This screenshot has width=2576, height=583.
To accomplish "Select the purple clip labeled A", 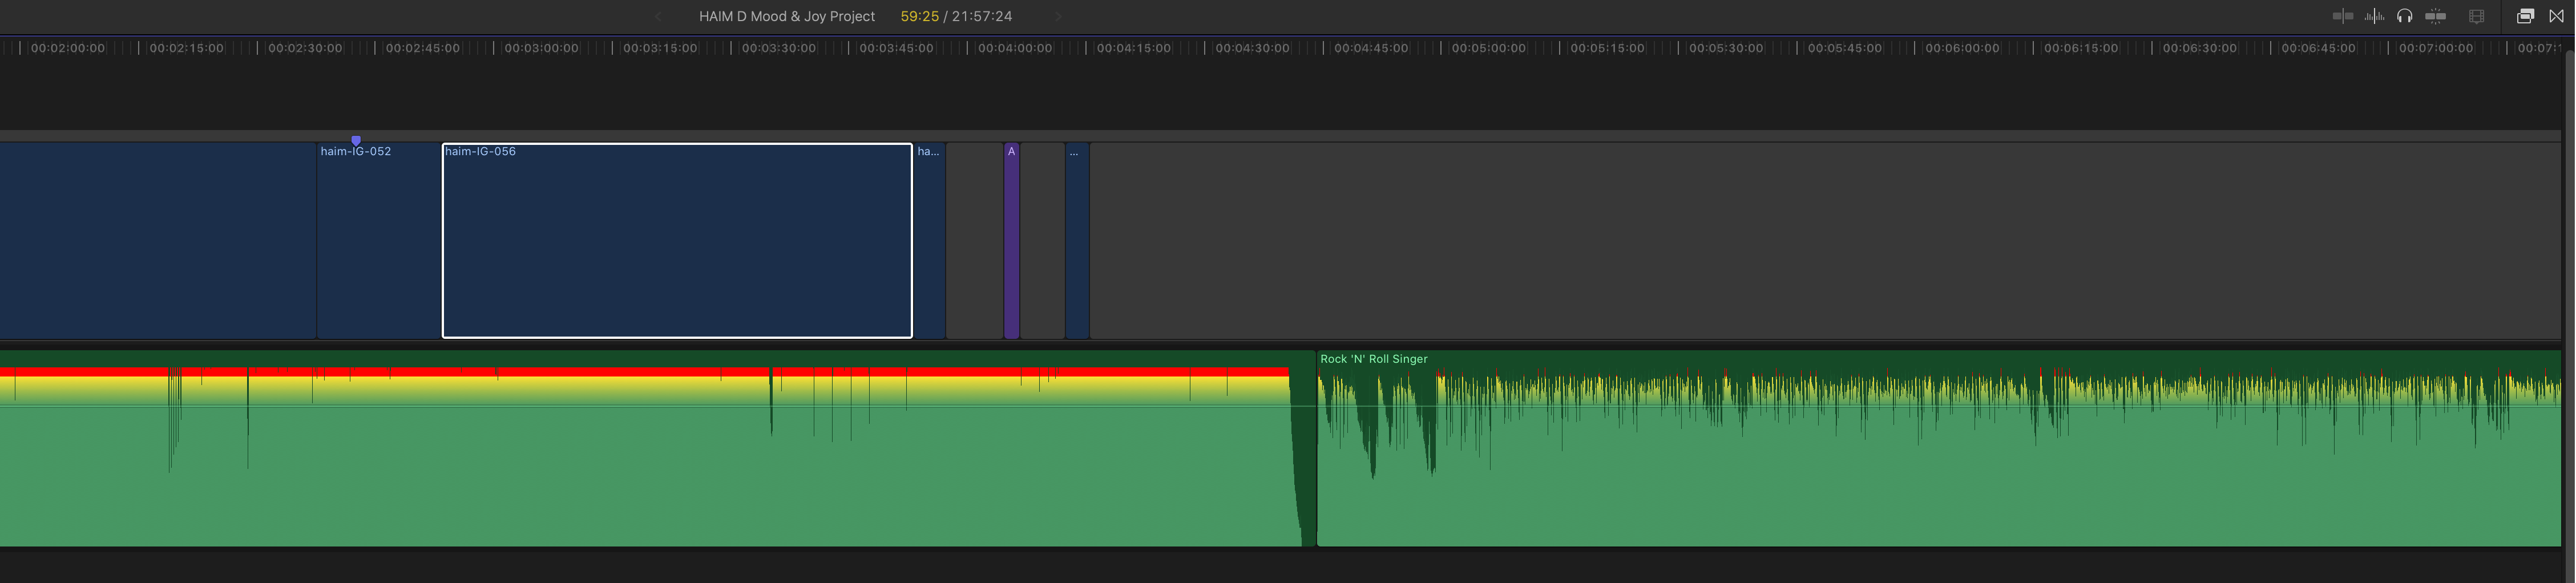I will pos(1012,241).
